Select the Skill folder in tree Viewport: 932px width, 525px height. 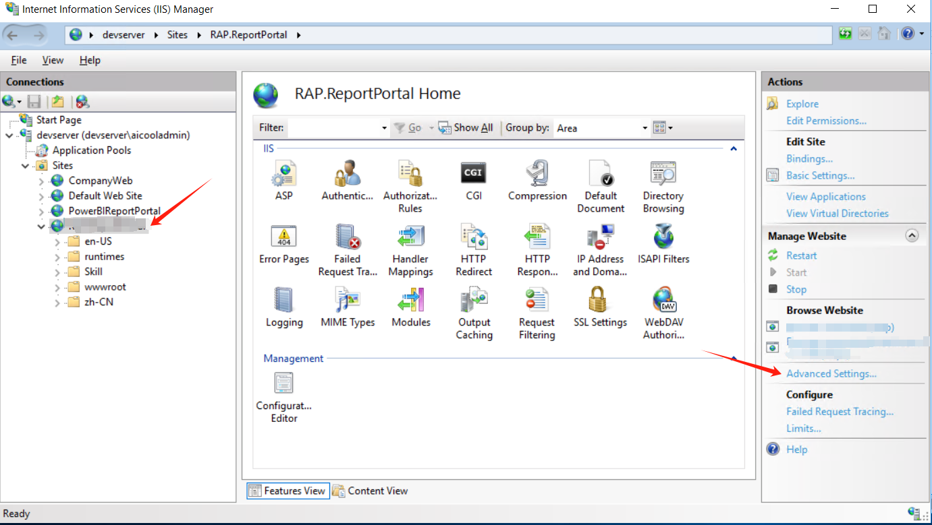click(x=94, y=272)
